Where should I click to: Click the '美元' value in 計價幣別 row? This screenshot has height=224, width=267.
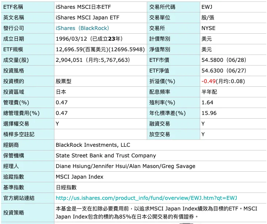tap(207, 39)
